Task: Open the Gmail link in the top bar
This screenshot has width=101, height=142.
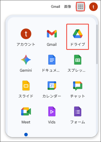Action: pos(55,7)
